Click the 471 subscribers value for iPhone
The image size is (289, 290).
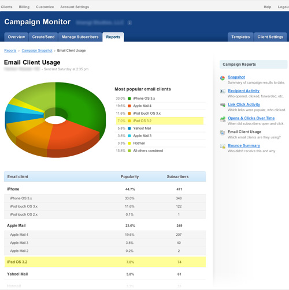179,189
